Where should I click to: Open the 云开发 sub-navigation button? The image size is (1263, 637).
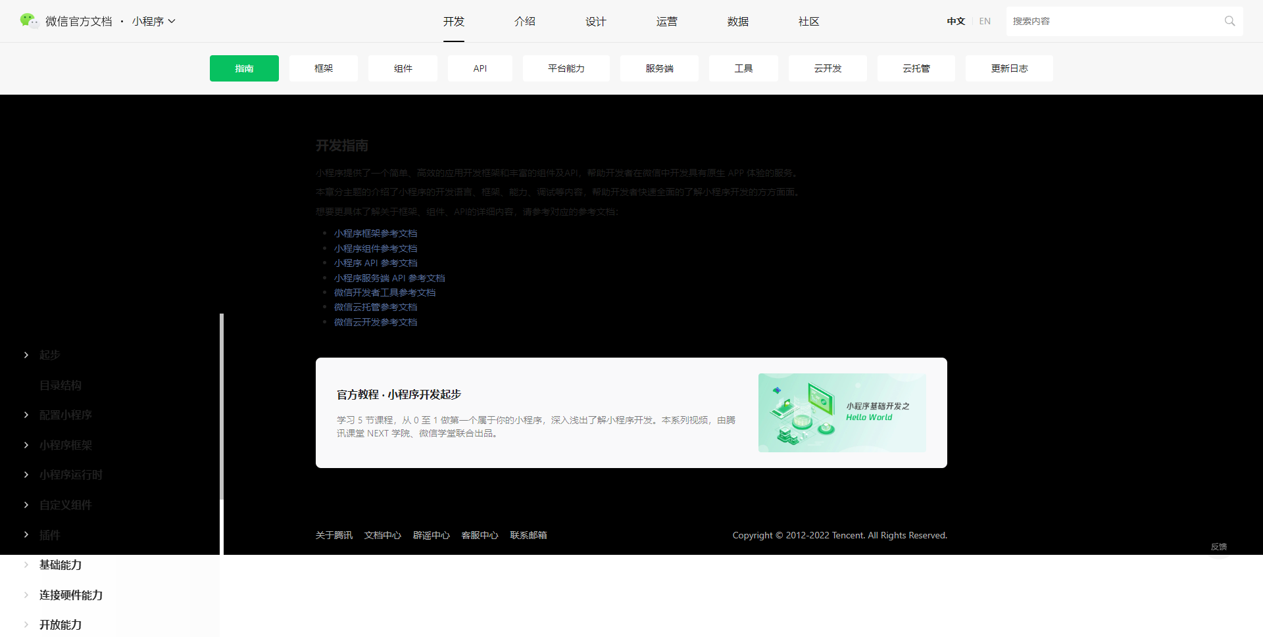[x=828, y=68]
